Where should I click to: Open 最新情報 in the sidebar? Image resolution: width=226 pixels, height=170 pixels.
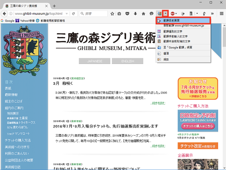tap(11, 95)
